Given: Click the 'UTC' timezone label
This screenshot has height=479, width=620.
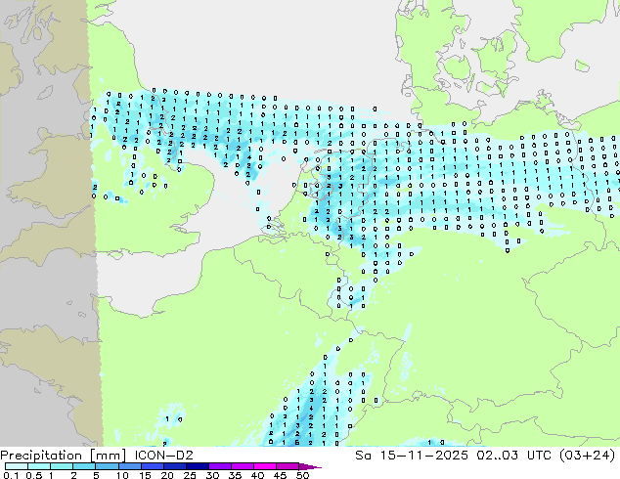Looking at the screenshot, I should point(540,456).
